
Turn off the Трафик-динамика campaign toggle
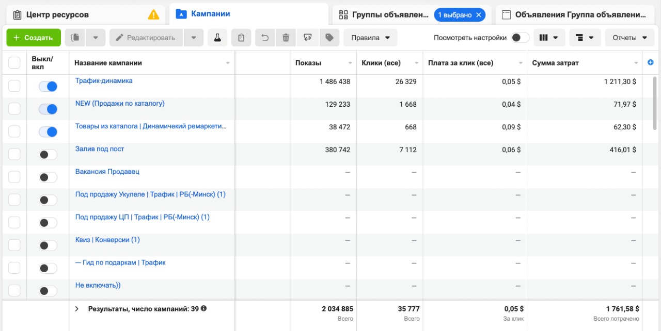pyautogui.click(x=48, y=87)
